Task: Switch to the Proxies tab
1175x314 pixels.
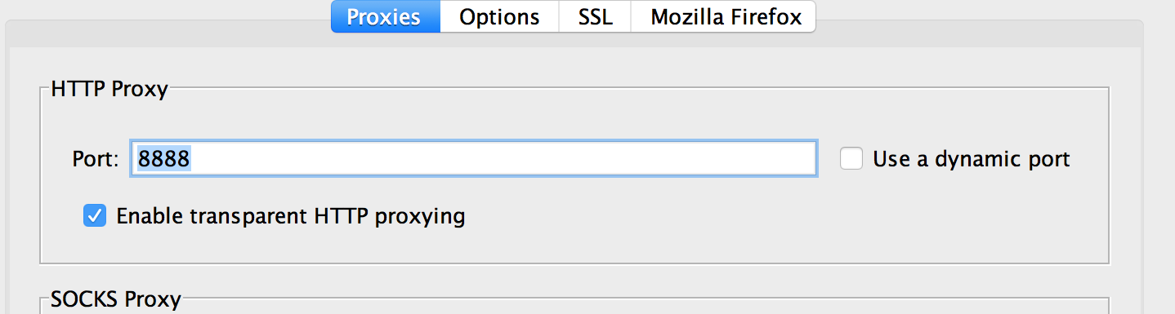Action: coord(385,16)
